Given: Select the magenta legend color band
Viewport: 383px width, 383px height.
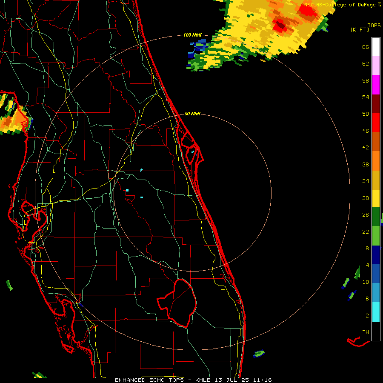Looking at the screenshot, I should [x=376, y=85].
